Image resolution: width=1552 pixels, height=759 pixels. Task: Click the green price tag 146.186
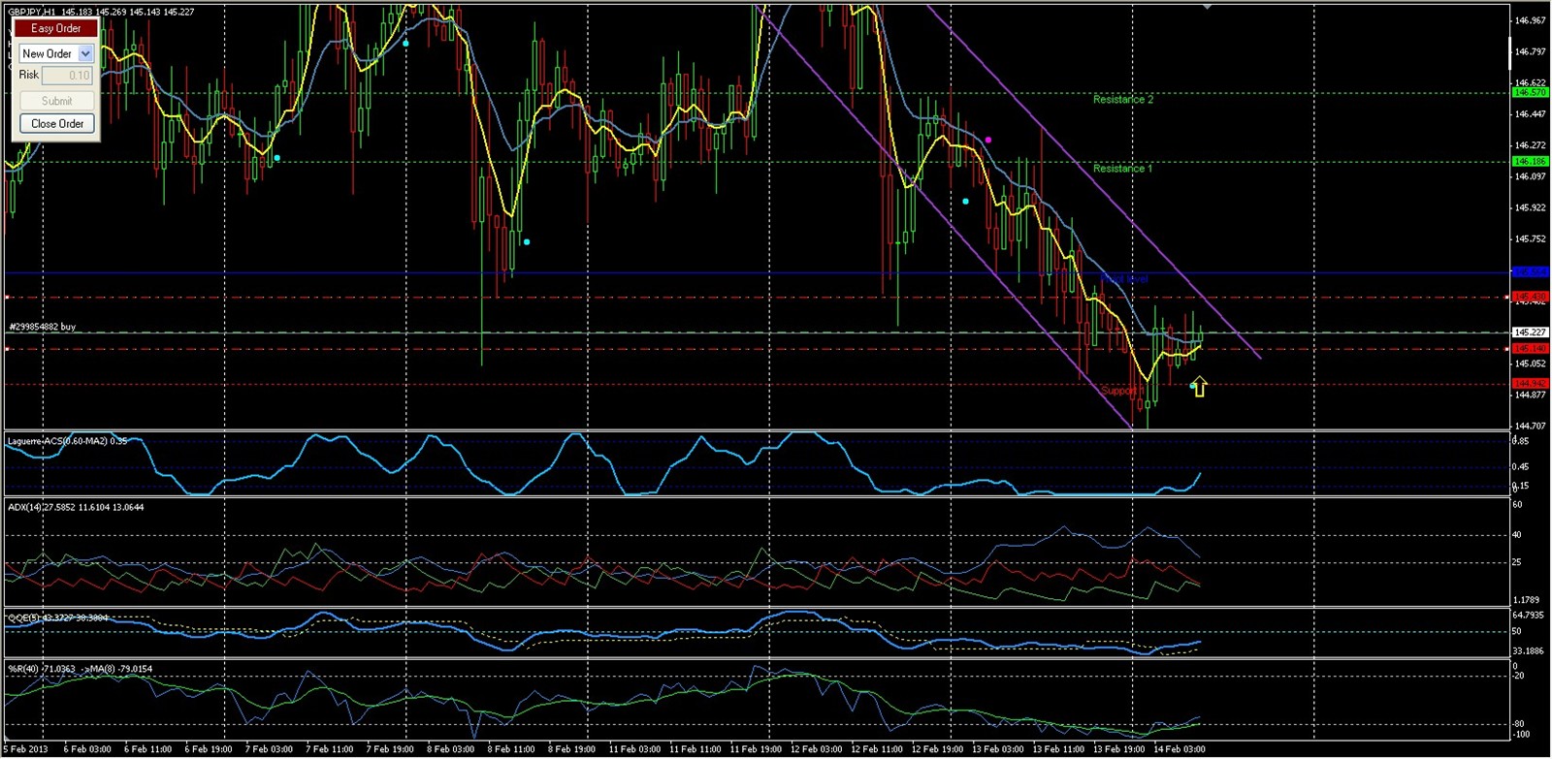(1530, 162)
